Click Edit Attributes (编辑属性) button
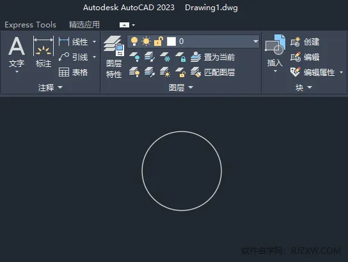Screen dimensions: 348x262 coord(312,72)
